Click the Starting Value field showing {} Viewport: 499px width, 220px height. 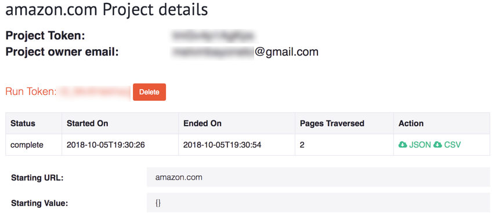(318, 203)
